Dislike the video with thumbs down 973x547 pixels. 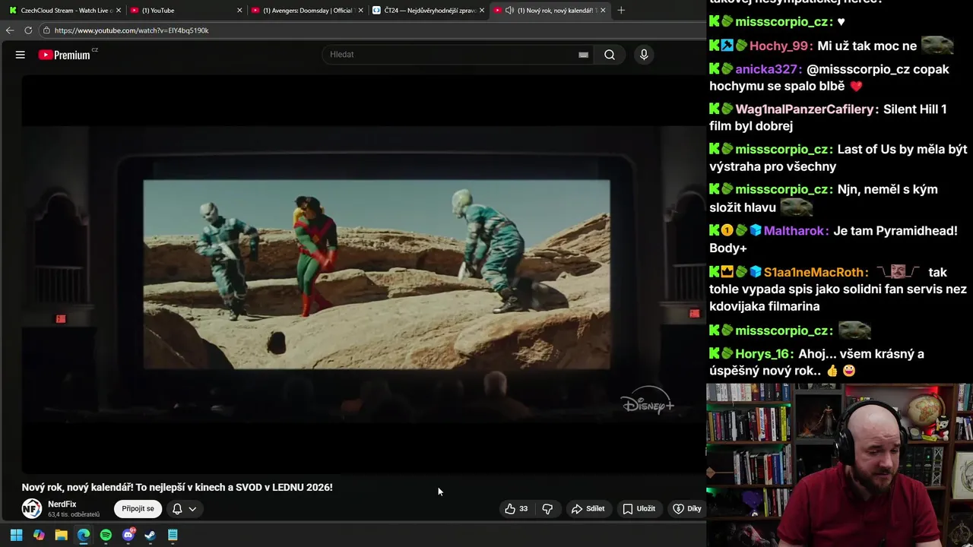[x=547, y=509]
